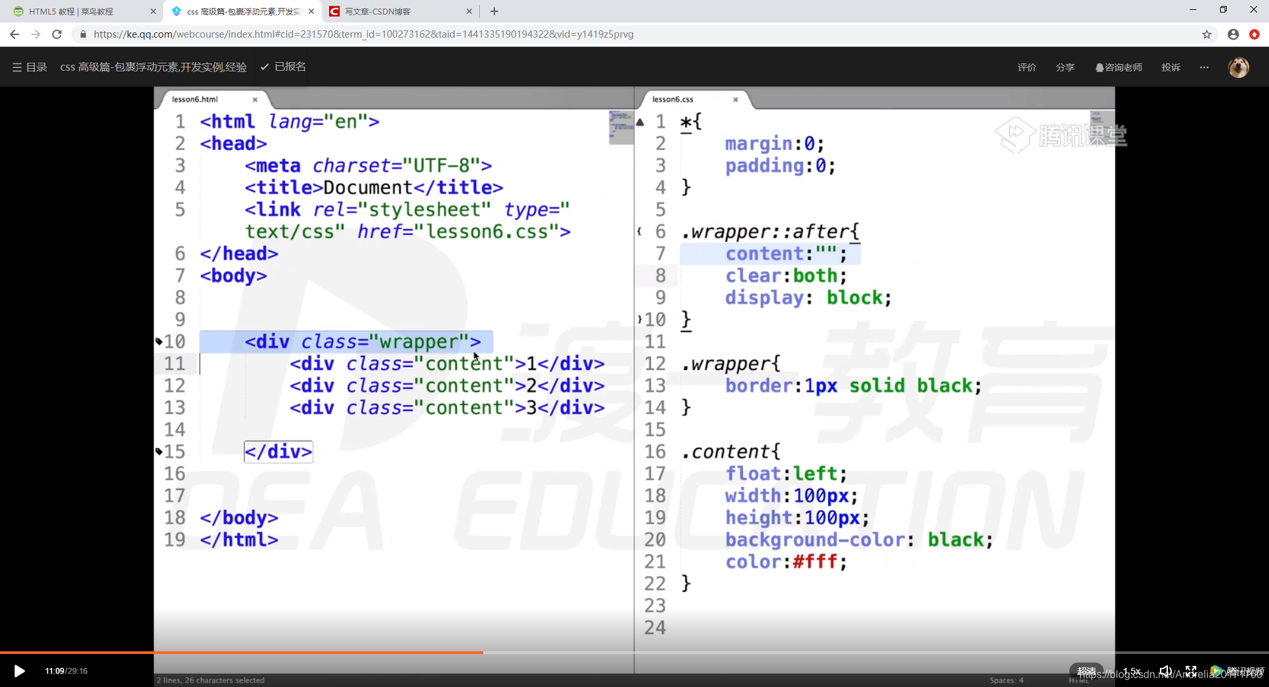The width and height of the screenshot is (1269, 687).
Task: Close the css 高级篇 browser tab
Action: [311, 11]
